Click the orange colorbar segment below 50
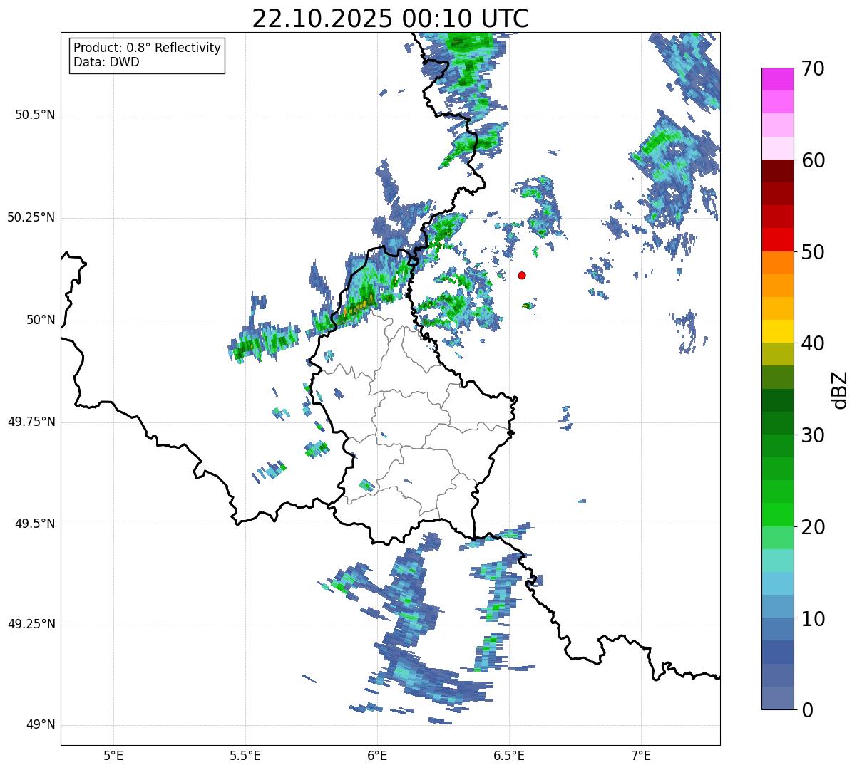The width and height of the screenshot is (857, 770). point(778,263)
